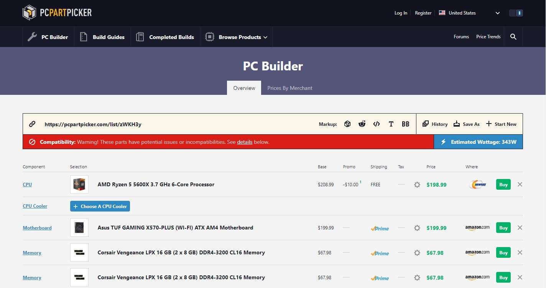
Task: Expand the Browse Products menu
Action: 237,37
